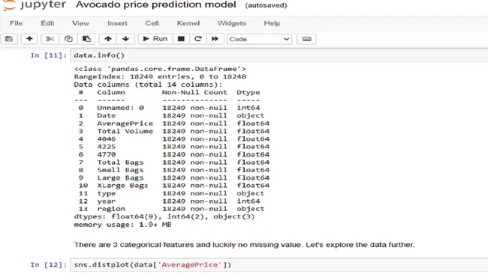The width and height of the screenshot is (488, 274).
Task: Insert a cell below with the plus icon
Action: coord(29,39)
